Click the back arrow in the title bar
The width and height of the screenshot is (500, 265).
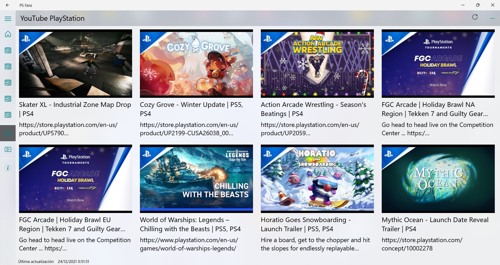8,5
